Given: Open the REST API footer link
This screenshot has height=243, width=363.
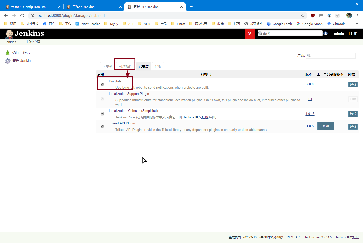Looking at the screenshot, I should [294, 237].
